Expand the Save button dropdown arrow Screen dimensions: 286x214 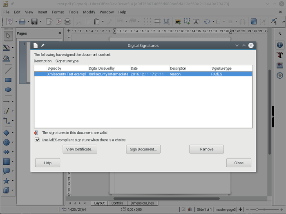pyautogui.click(x=41, y=22)
